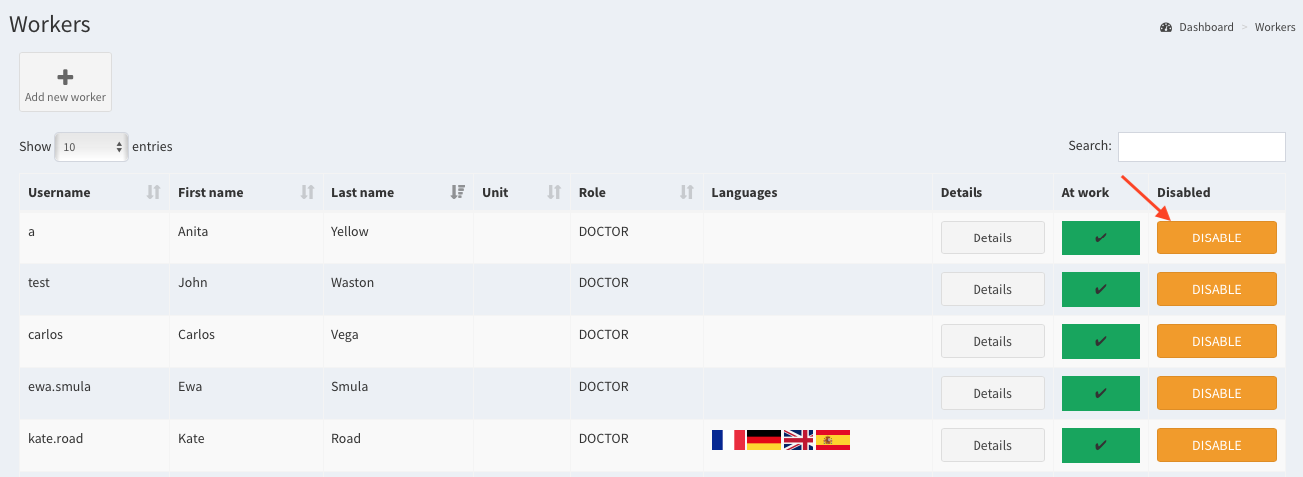Sort table by First name arrows
Viewport: 1303px width, 477px height.
(308, 192)
